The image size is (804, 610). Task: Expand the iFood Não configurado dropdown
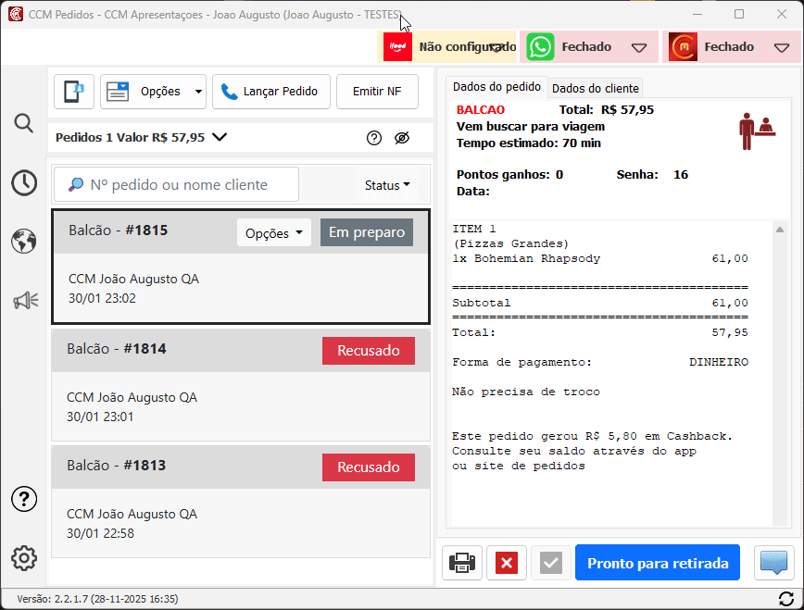(496, 47)
